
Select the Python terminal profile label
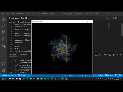click(x=98, y=55)
